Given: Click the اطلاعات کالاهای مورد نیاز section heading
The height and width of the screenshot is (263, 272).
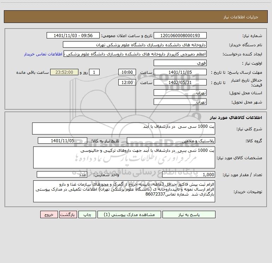Looking at the screenshot, I should [x=236, y=118].
